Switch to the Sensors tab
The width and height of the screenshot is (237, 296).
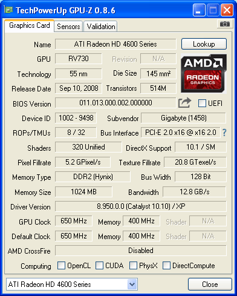68,27
